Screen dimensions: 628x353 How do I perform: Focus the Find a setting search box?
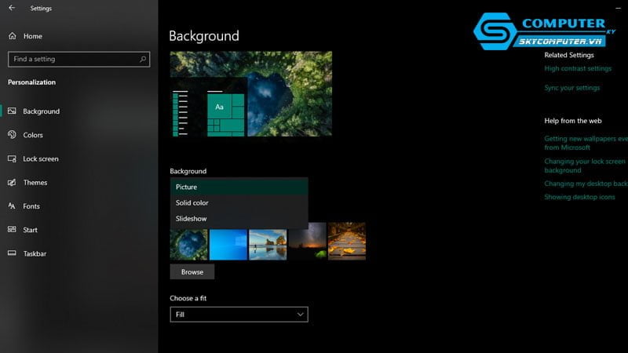tap(79, 60)
